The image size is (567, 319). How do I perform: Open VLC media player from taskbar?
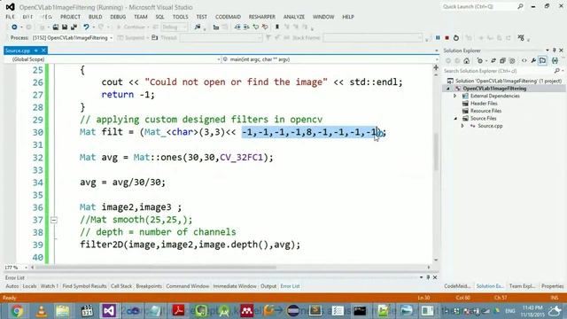click(41, 311)
